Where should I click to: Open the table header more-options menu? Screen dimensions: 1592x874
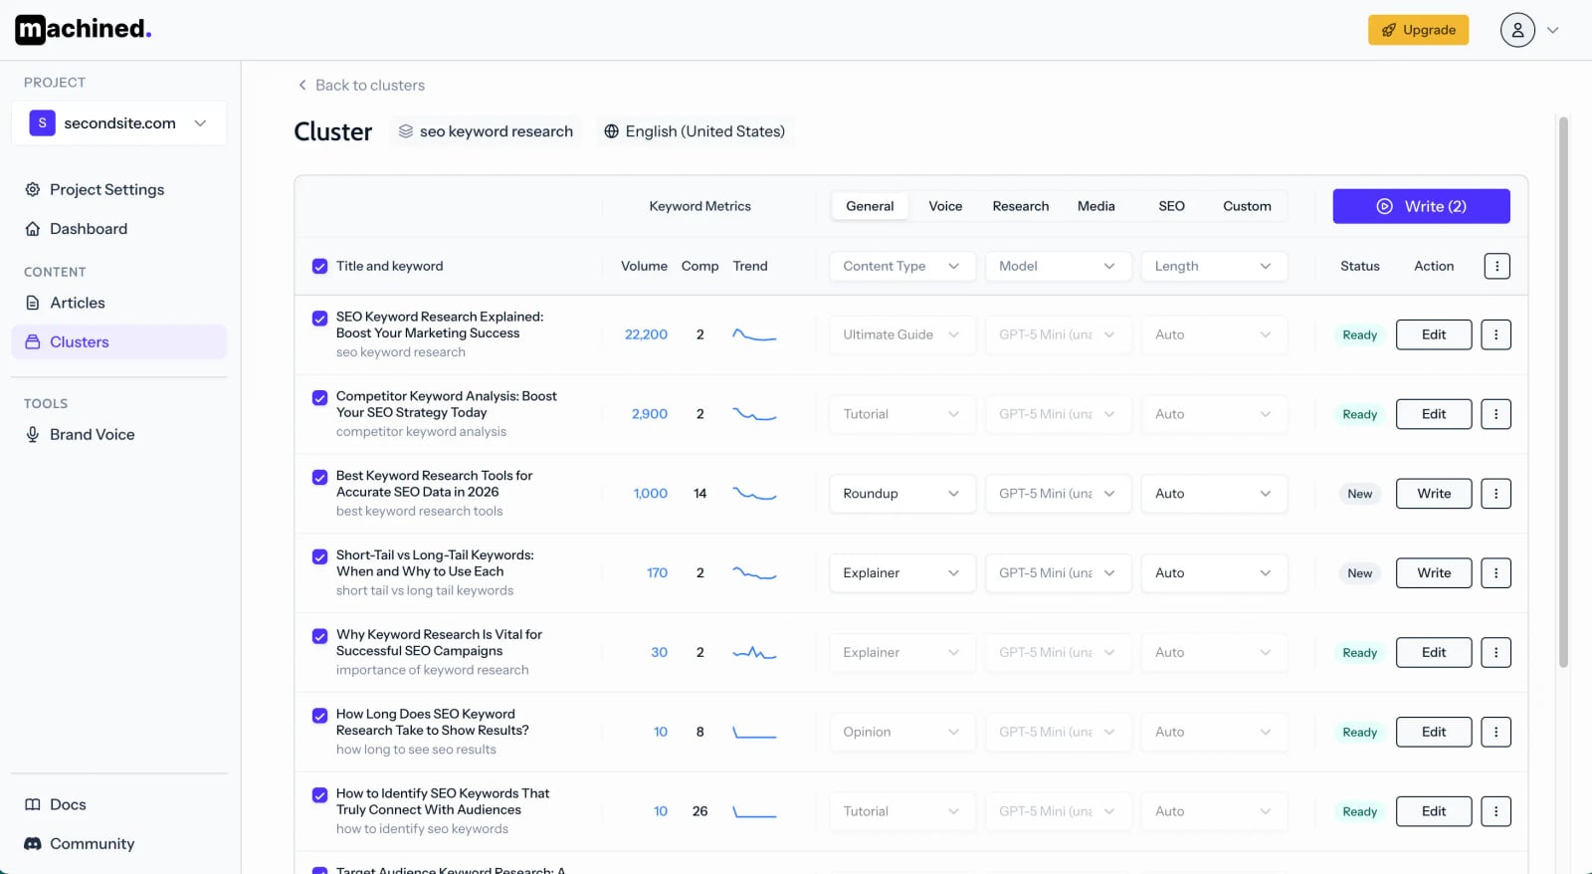(x=1496, y=266)
